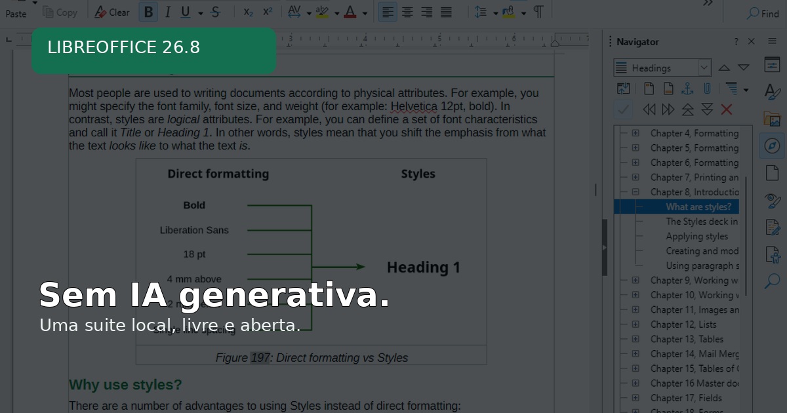
Task: Open Character Spacing dropdown arrow
Action: point(308,12)
